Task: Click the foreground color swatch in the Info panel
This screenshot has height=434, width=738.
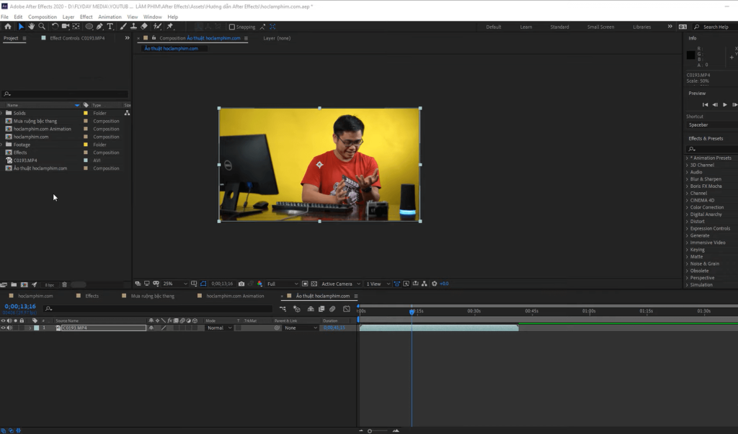Action: click(690, 55)
